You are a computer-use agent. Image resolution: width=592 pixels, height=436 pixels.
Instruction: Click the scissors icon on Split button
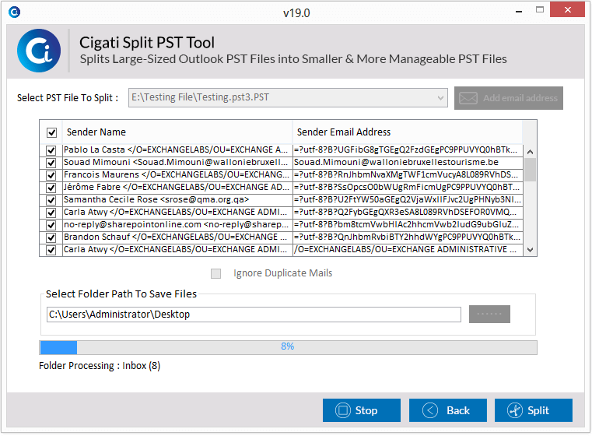pos(515,410)
